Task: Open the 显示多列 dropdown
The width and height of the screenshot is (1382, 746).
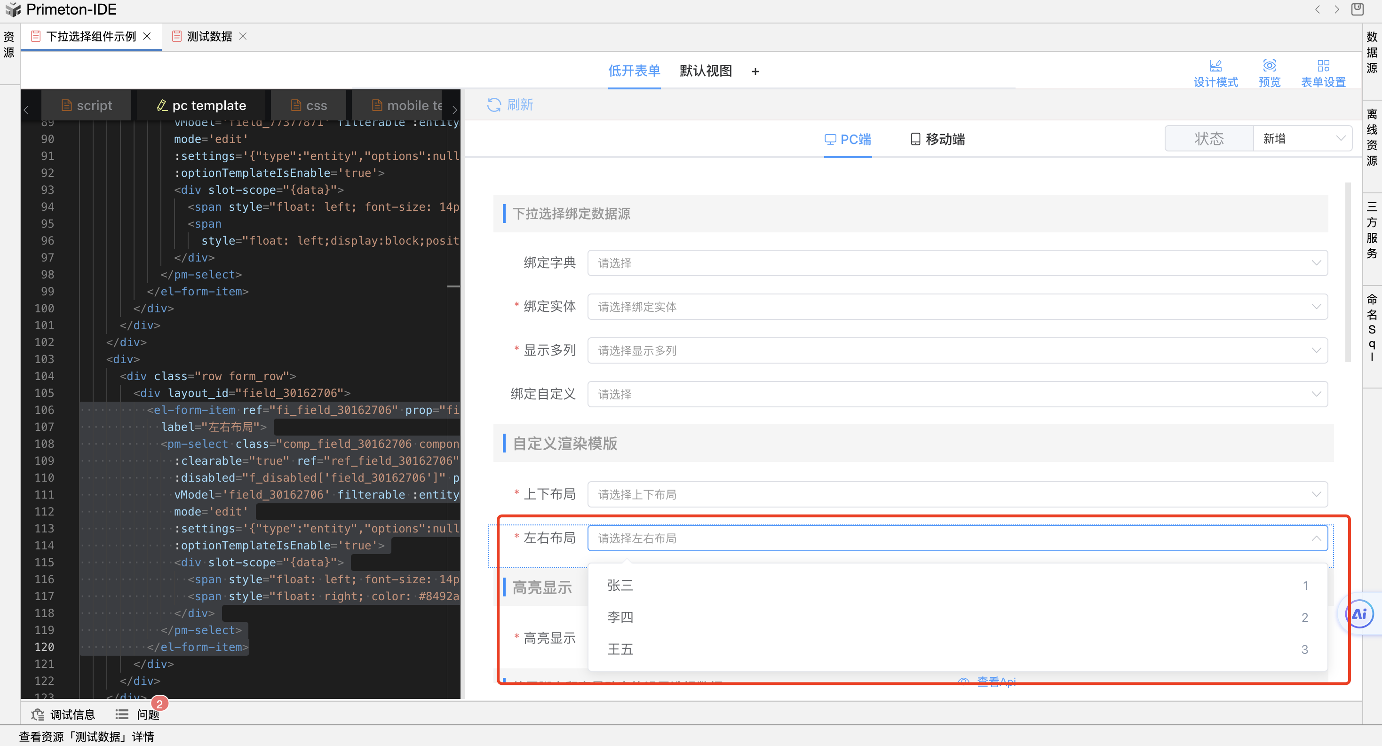Action: click(x=957, y=350)
